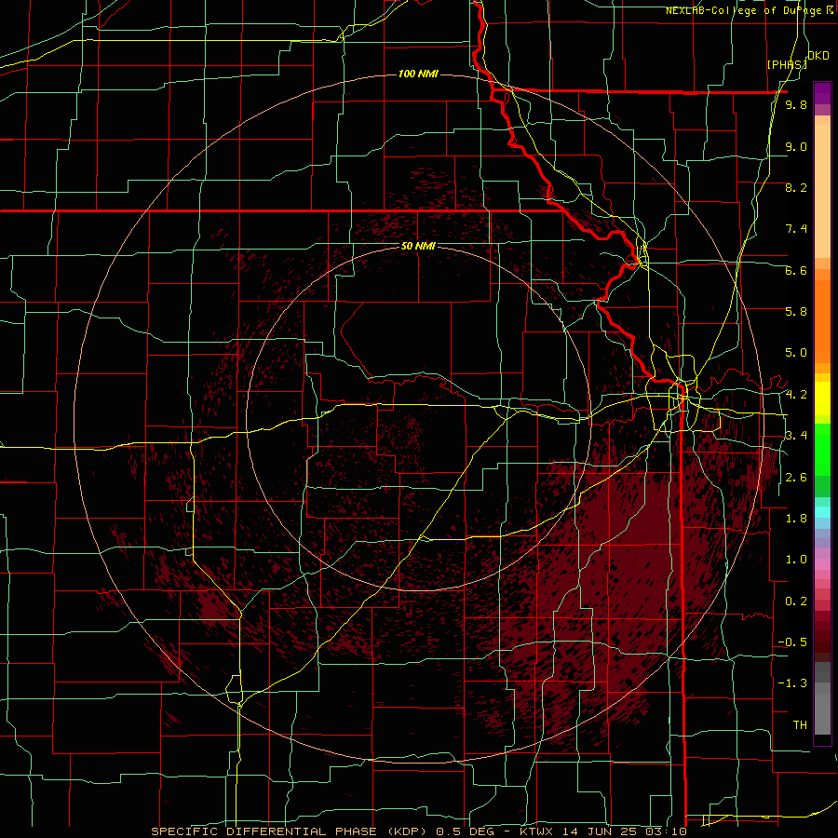Click the 9.8 value on the scale

point(796,104)
